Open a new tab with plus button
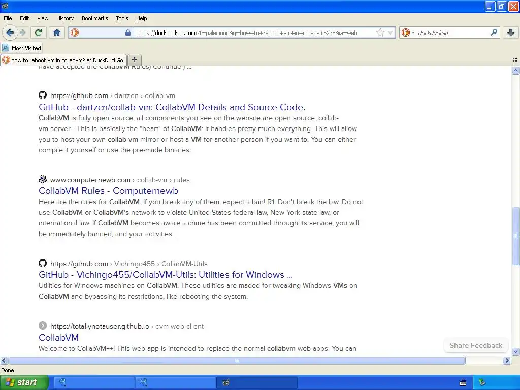 (134, 60)
